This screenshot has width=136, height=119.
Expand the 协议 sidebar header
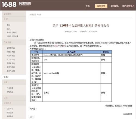(x=14, y=98)
